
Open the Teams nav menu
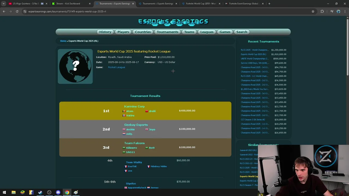pos(189,32)
